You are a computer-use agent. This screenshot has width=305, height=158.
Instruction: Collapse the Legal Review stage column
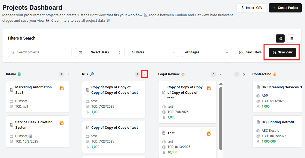coord(221,74)
